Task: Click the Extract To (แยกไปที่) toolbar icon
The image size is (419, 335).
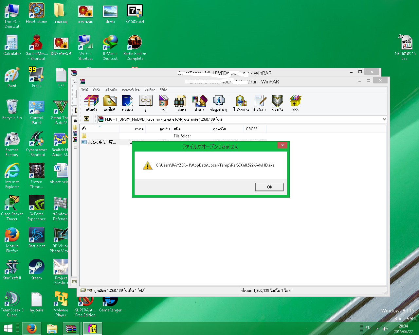Action: coord(110,103)
